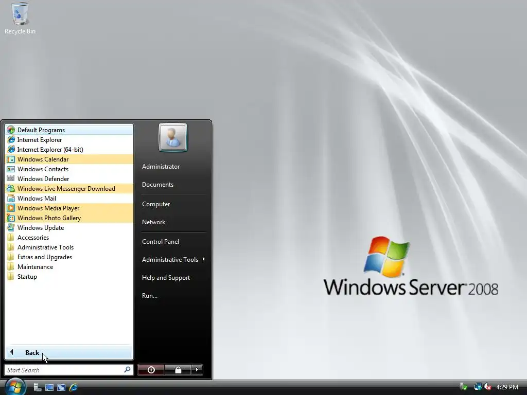Open Control Panel

[161, 242]
